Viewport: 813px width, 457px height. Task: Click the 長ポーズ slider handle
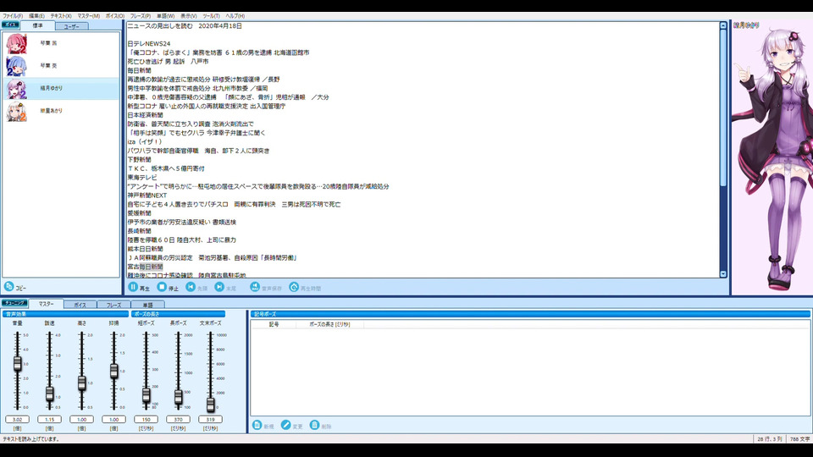[x=179, y=397]
